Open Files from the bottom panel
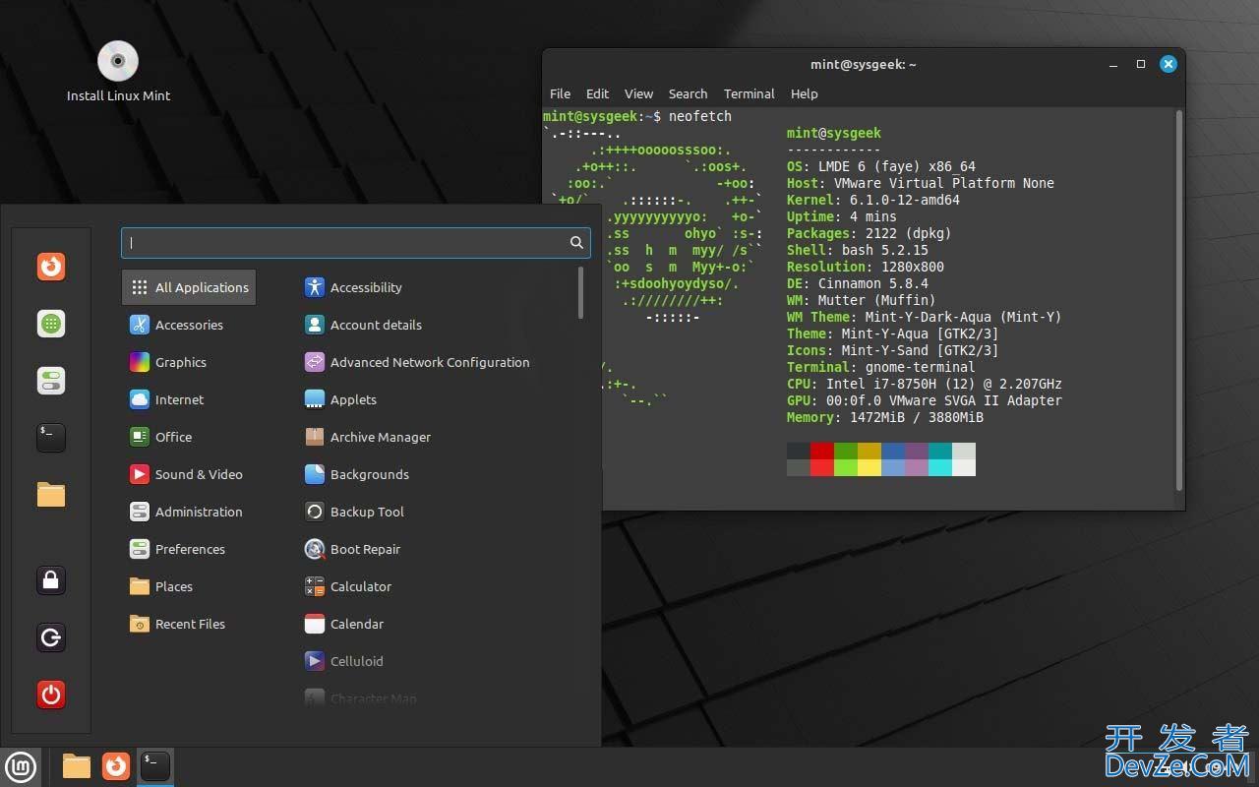This screenshot has width=1259, height=787. [77, 766]
